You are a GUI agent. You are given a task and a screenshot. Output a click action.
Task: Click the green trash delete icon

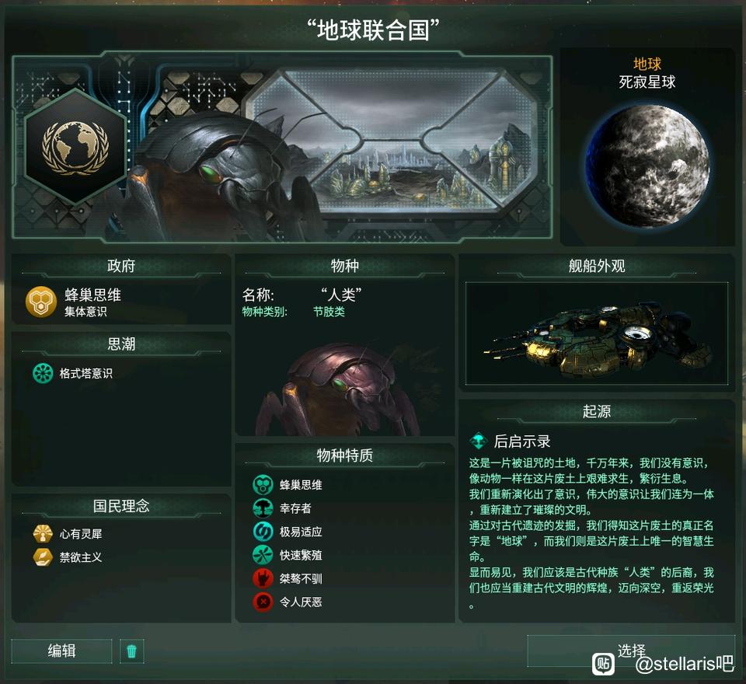point(132,651)
